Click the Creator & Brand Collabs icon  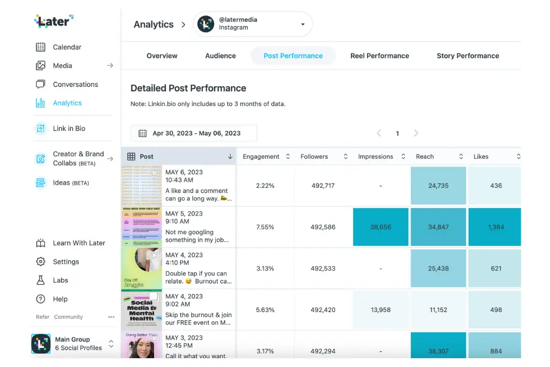click(x=41, y=159)
